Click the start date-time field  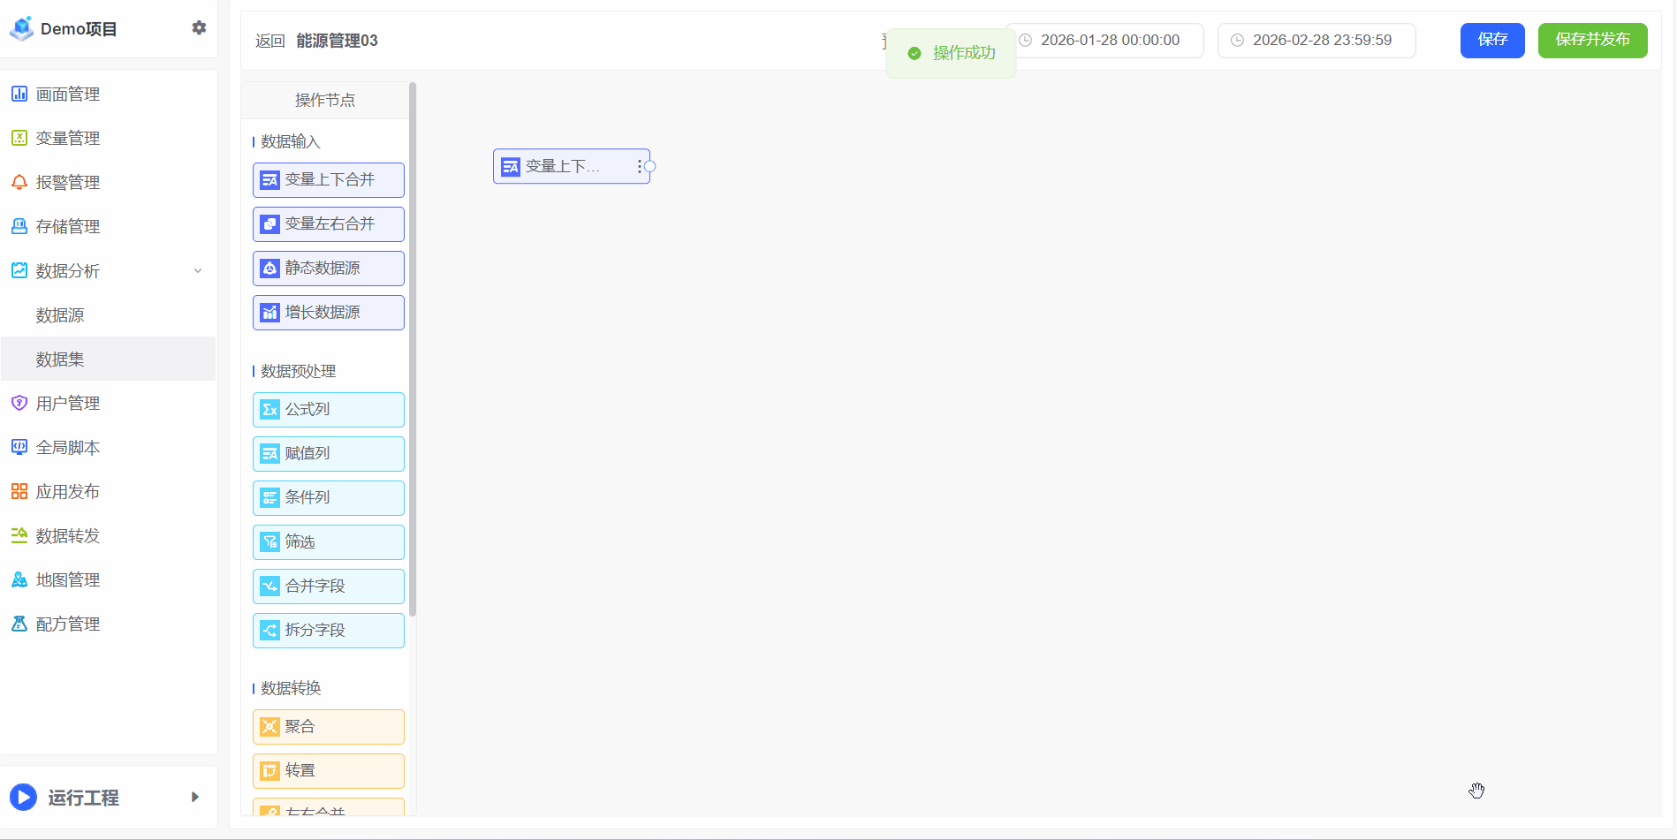1109,41
